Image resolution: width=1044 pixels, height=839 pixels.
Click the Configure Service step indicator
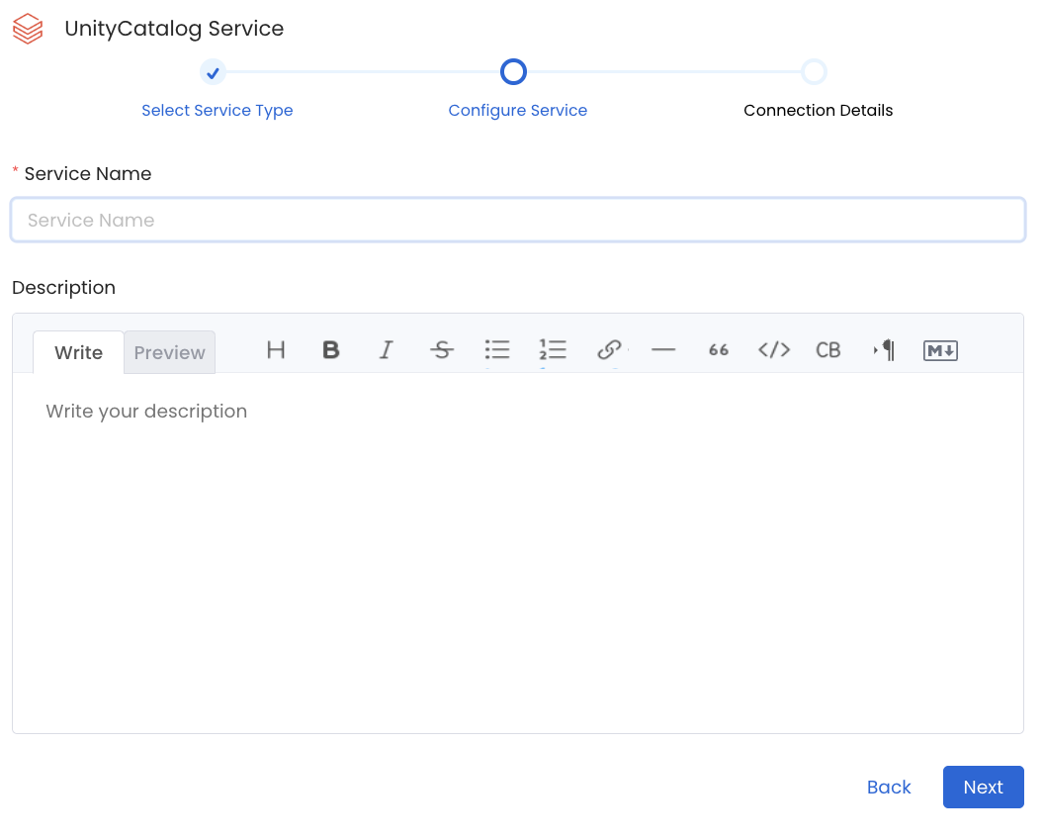pos(513,71)
